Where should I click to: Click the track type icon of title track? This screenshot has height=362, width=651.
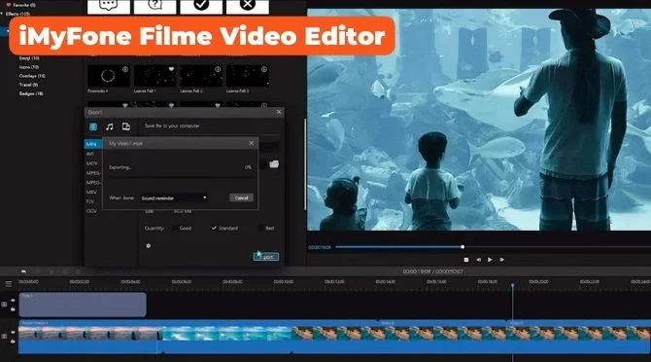point(4,305)
